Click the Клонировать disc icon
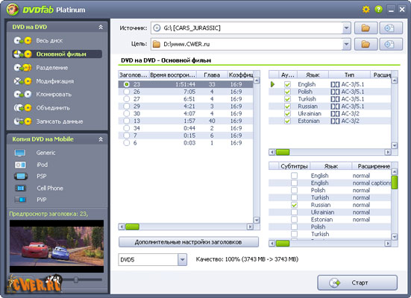Image resolution: width=411 pixels, height=298 pixels. click(x=23, y=94)
